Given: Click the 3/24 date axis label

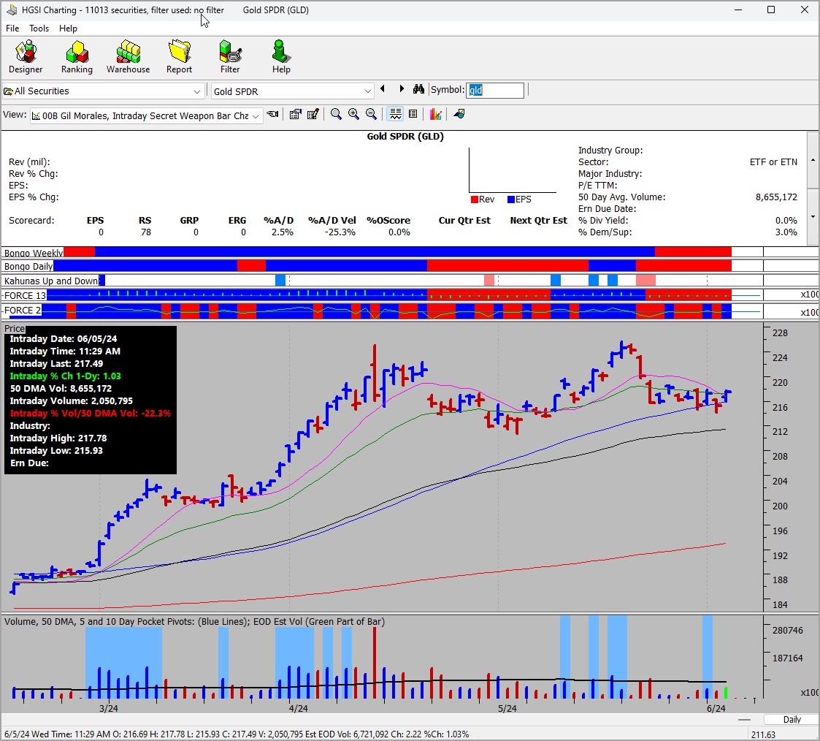Looking at the screenshot, I should [x=109, y=709].
